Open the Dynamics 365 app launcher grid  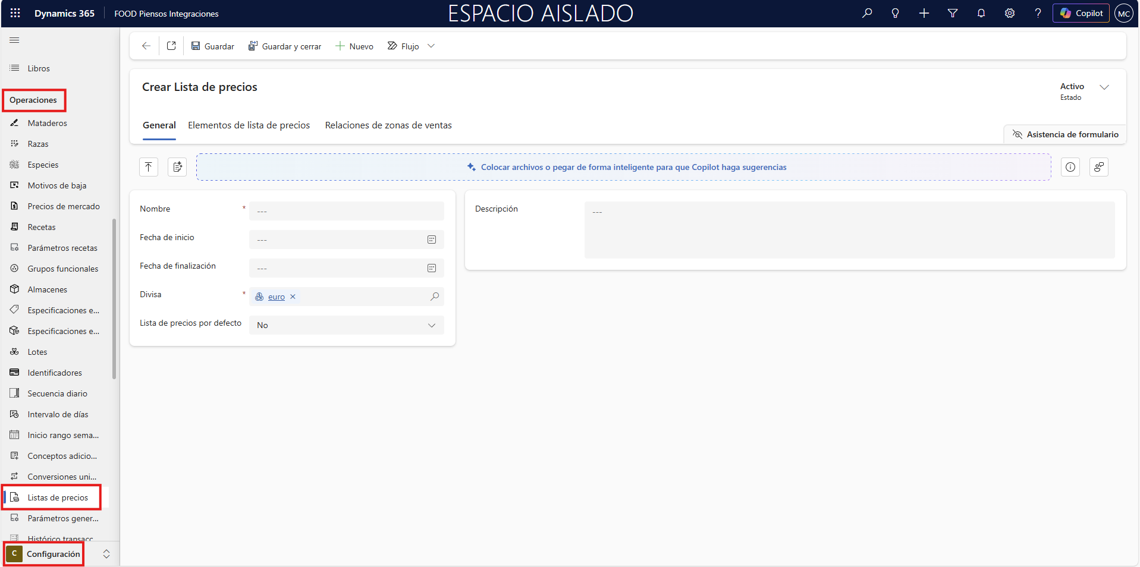coord(15,13)
